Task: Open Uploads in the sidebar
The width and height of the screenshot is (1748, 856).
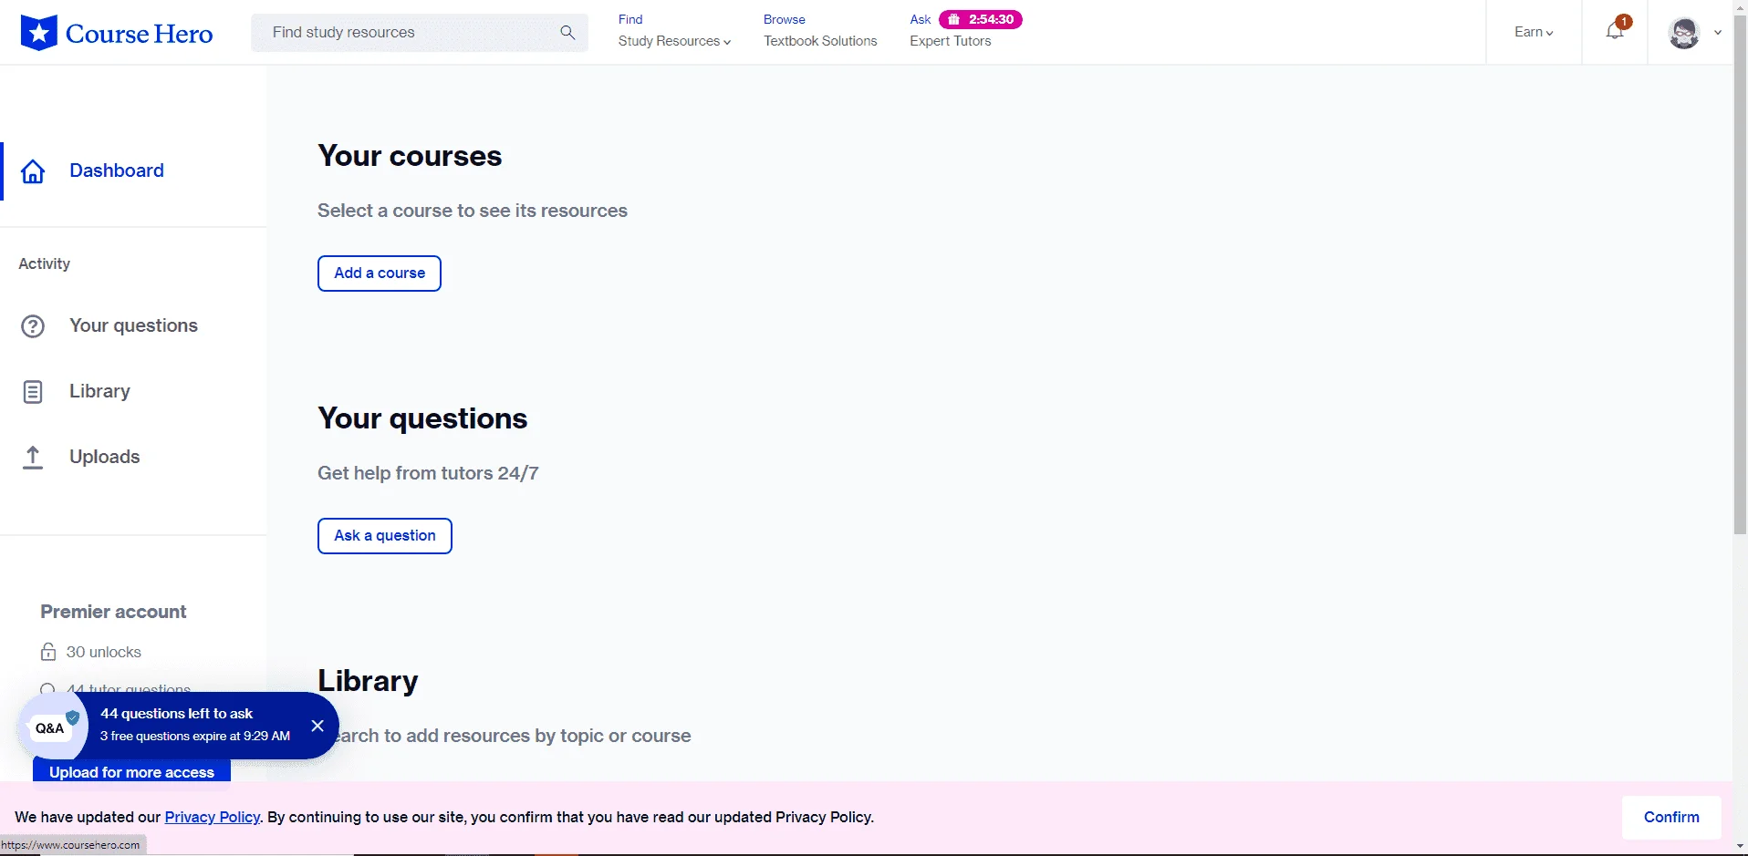Action: [x=104, y=457]
